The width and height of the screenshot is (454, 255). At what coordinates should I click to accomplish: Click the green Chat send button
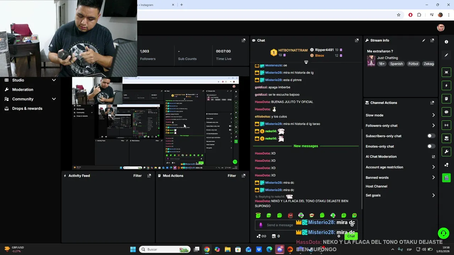click(x=351, y=236)
